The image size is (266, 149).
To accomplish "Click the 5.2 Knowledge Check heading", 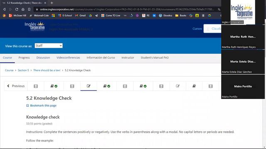I will pyautogui.click(x=49, y=98).
